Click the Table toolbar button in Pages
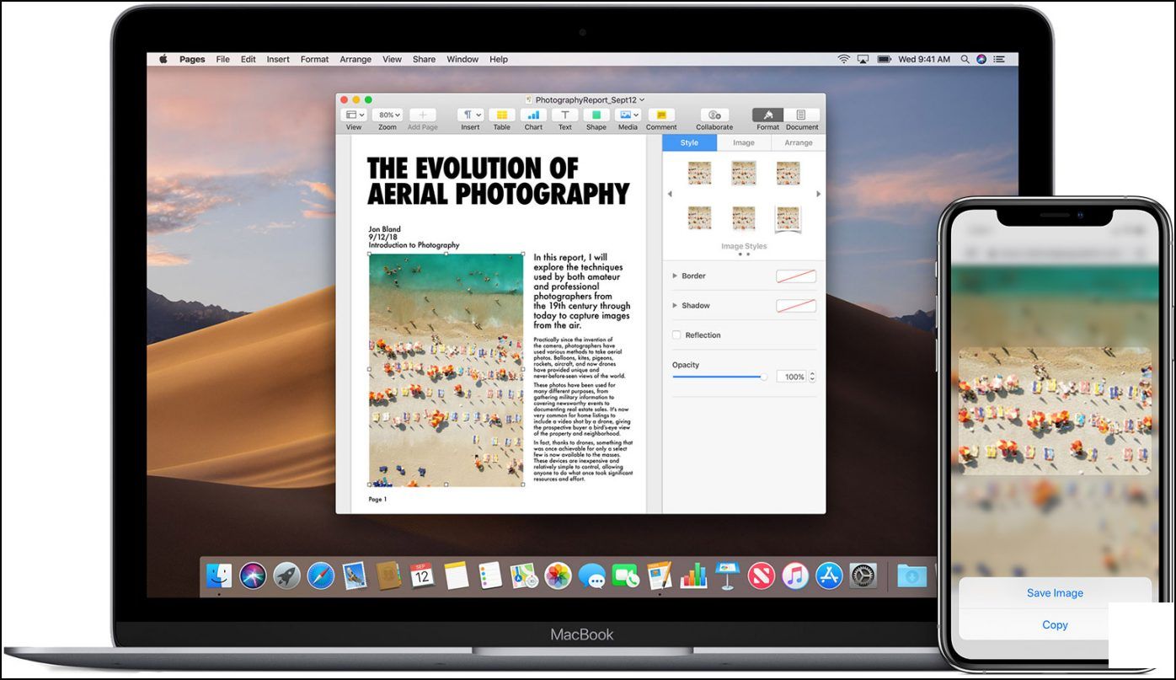 pyautogui.click(x=502, y=115)
